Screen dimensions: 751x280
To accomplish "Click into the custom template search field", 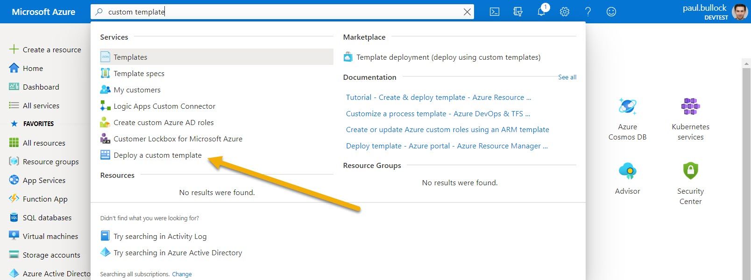I will point(280,12).
